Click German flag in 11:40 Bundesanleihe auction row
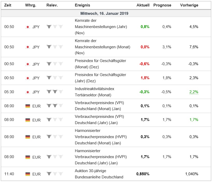Image resolution: width=212 pixels, height=182 pixels. click(x=28, y=174)
